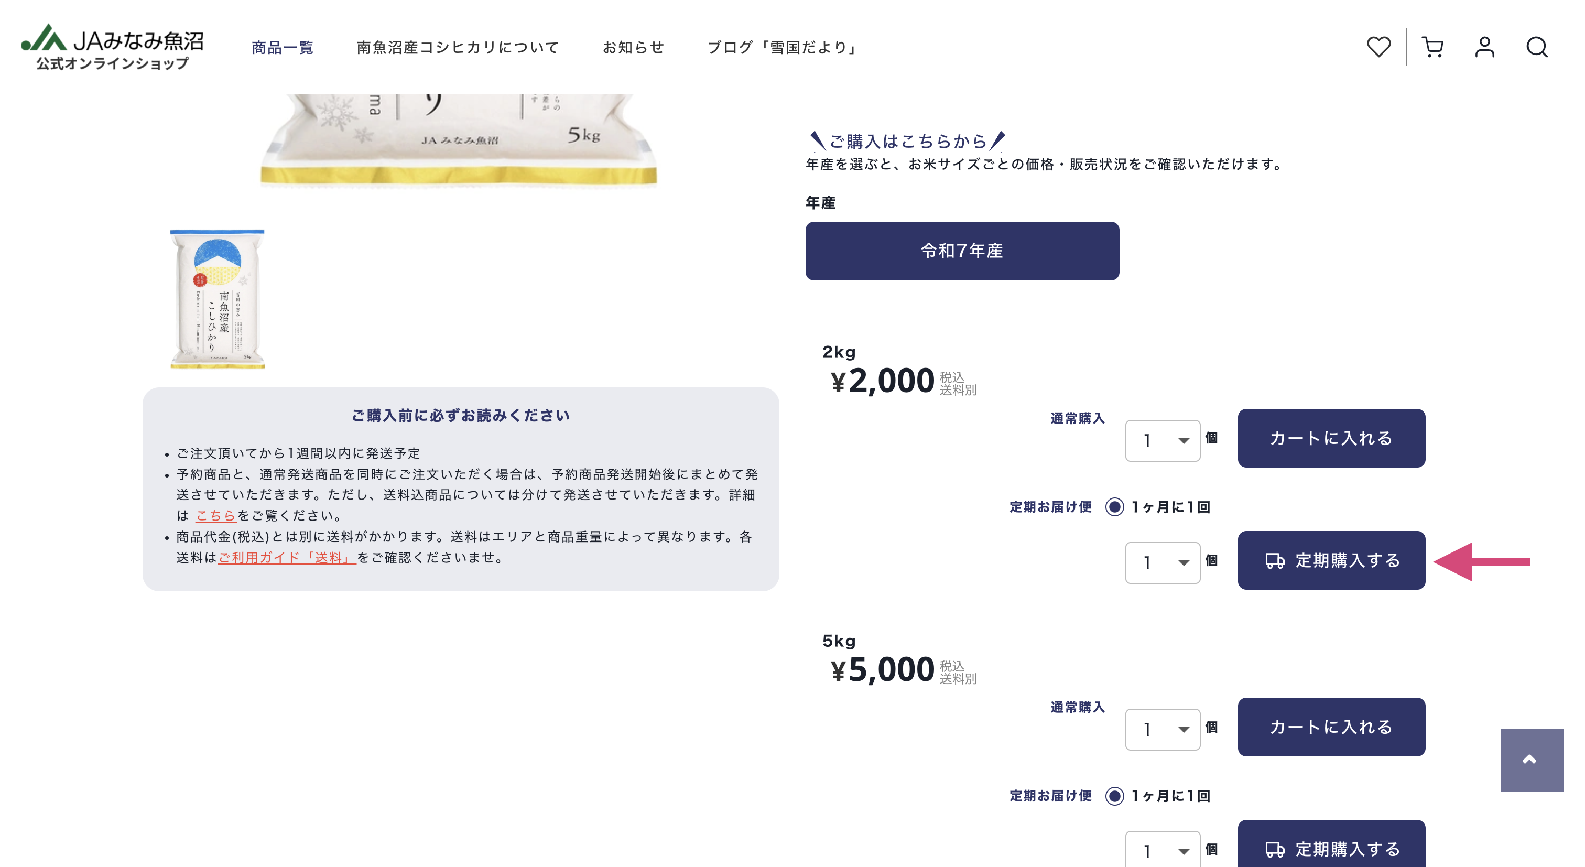This screenshot has width=1585, height=867.
Task: Click the truck icon on the 2kg 定期購入する button
Action: pos(1275,560)
